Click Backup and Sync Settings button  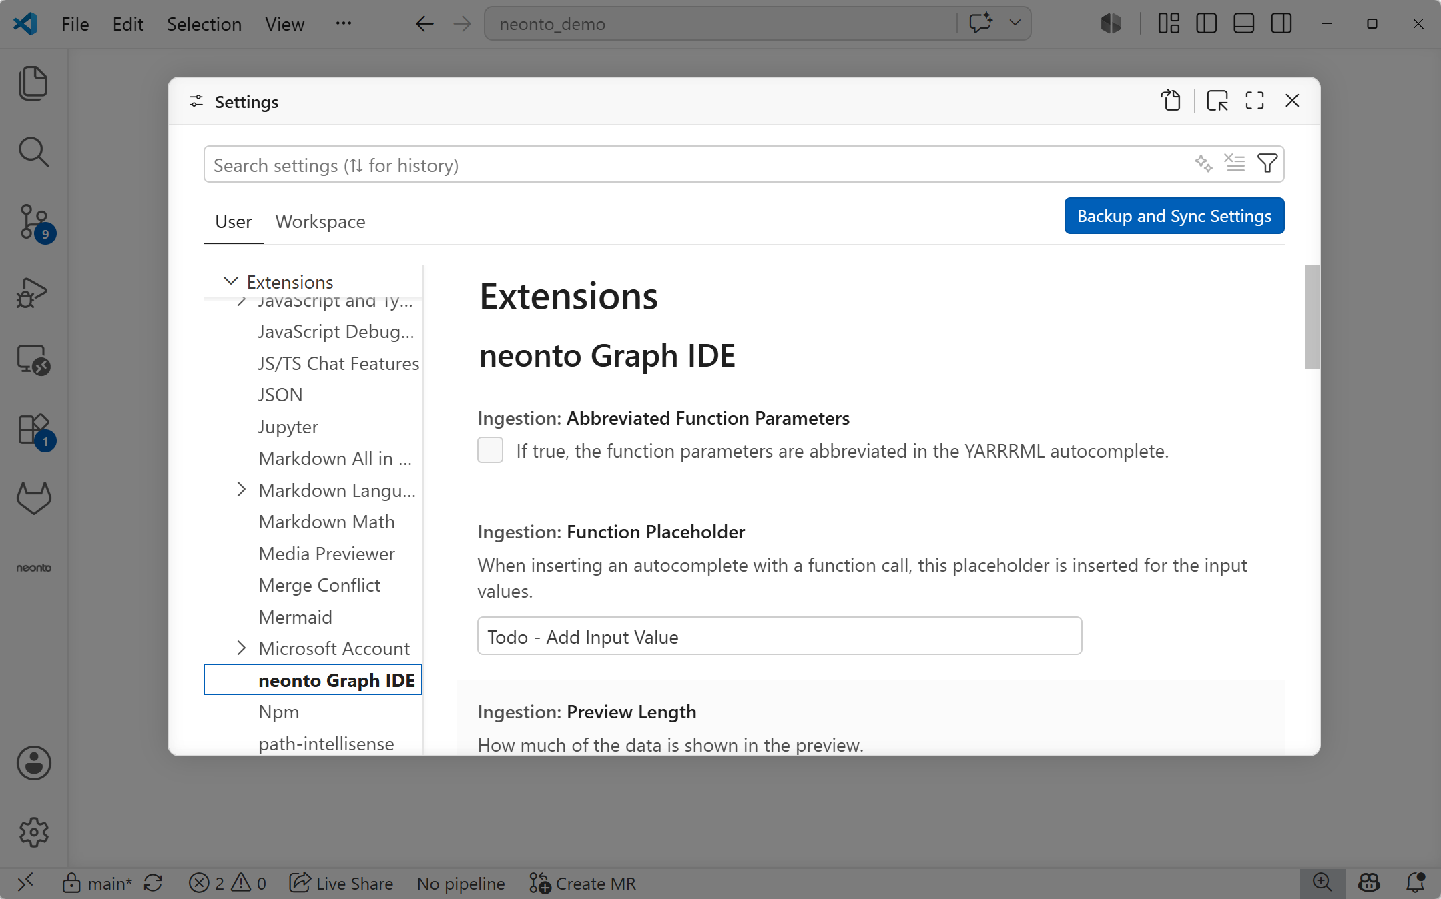tap(1174, 216)
